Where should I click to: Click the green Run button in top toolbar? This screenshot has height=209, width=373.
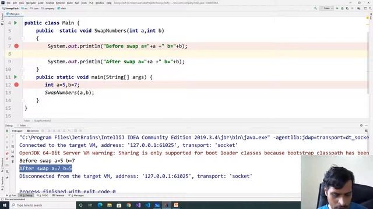pyautogui.click(x=337, y=8)
